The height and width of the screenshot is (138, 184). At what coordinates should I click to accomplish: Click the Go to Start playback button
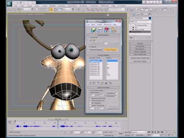tap(149, 132)
